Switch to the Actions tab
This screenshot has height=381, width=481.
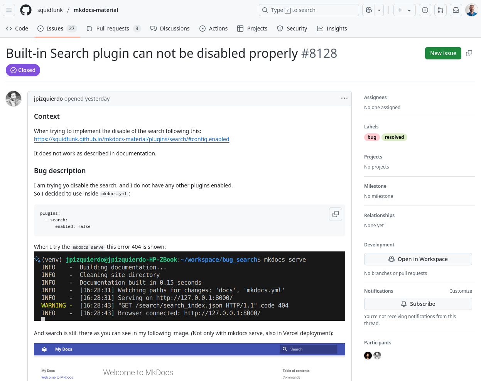pyautogui.click(x=214, y=29)
